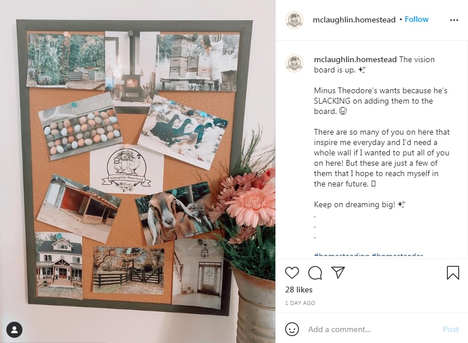View the 28 likes list
Viewport: 468px width, 343px height.
click(x=299, y=289)
